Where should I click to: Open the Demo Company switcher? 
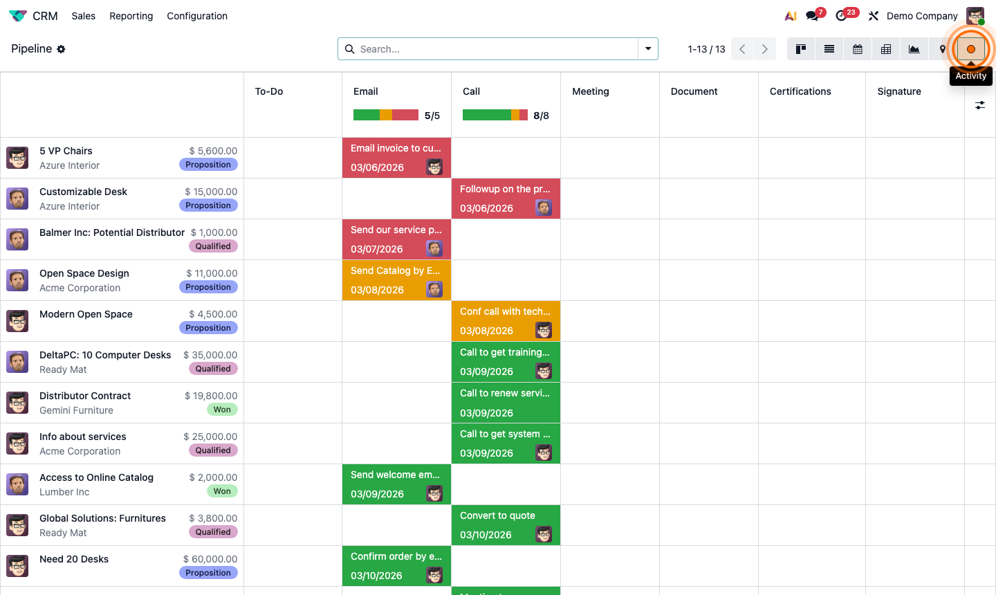coord(922,15)
